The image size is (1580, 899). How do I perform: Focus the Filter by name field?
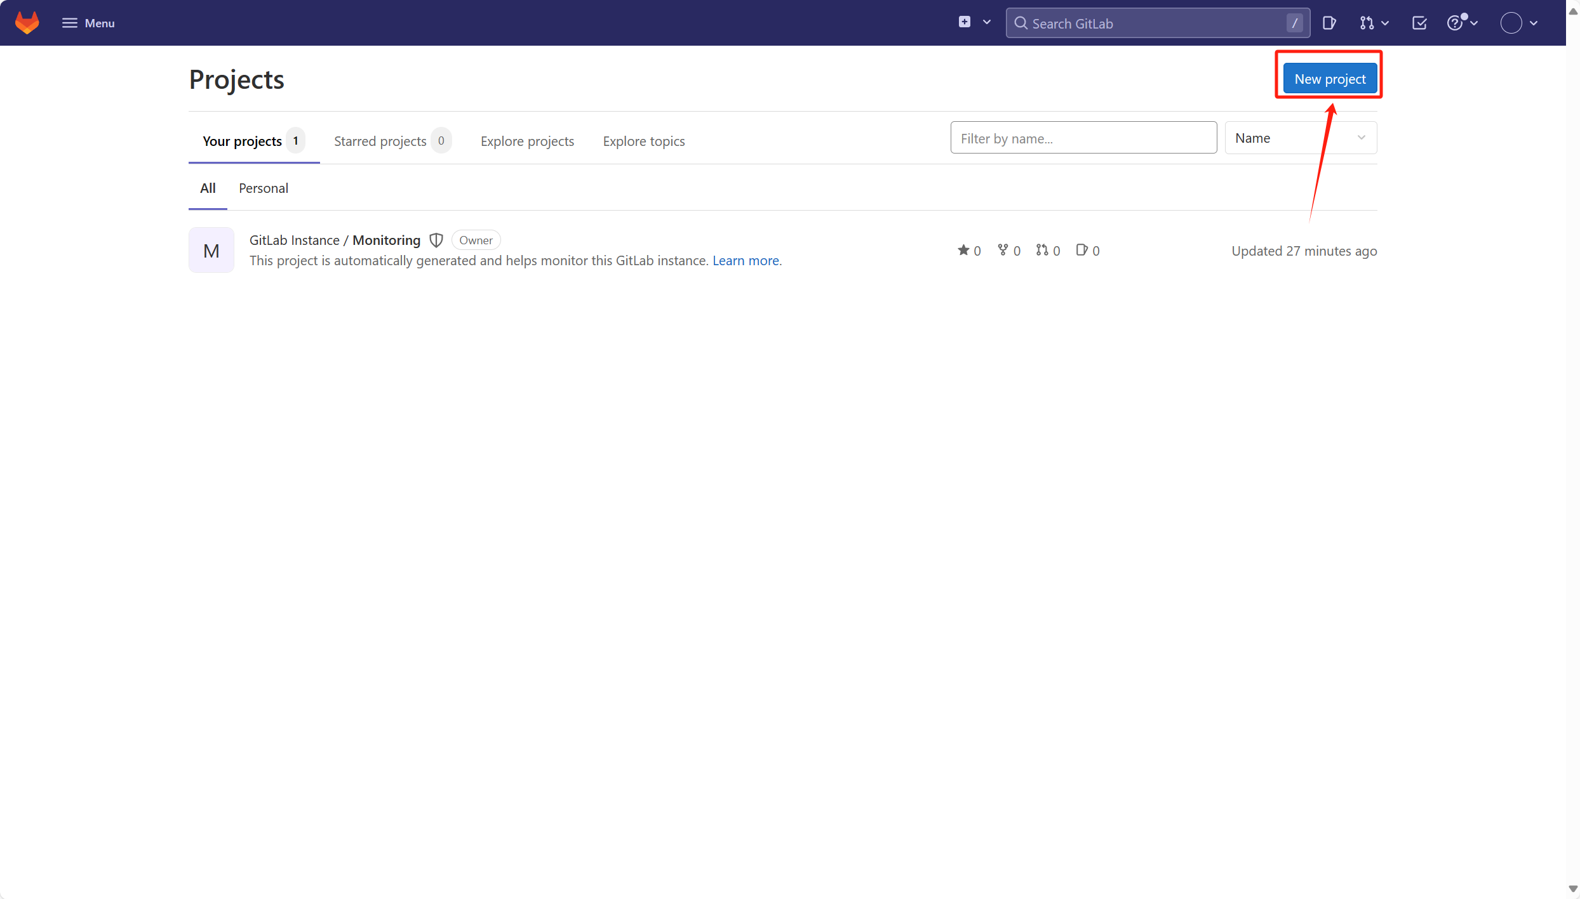point(1083,138)
